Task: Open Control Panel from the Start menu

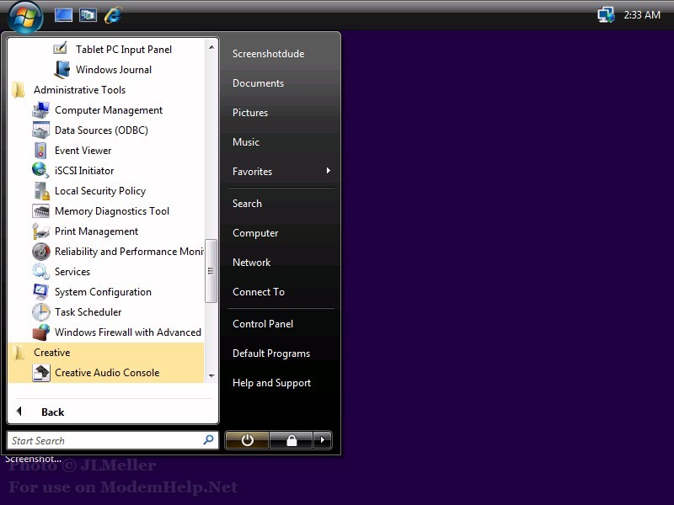Action: (x=263, y=324)
